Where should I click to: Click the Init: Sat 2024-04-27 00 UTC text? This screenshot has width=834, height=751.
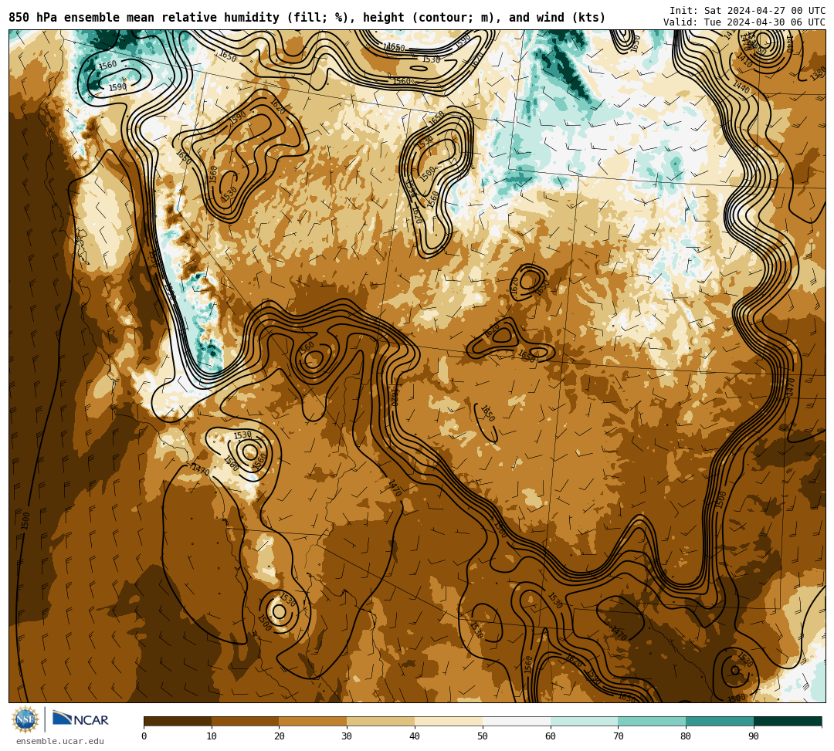click(x=748, y=11)
